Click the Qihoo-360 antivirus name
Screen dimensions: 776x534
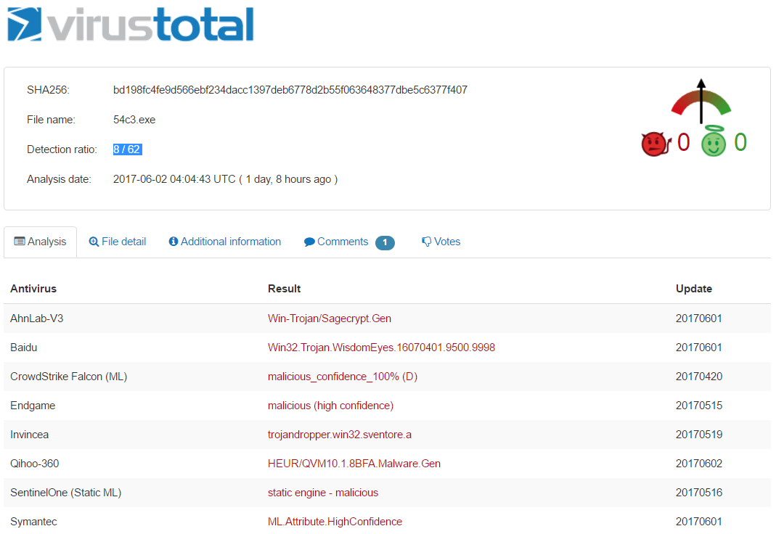click(35, 464)
